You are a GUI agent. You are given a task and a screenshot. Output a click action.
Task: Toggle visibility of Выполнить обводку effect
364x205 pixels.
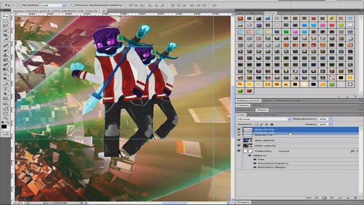coord(255,167)
